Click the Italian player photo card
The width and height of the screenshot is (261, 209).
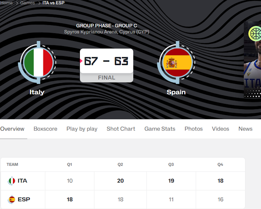pyautogui.click(x=252, y=59)
